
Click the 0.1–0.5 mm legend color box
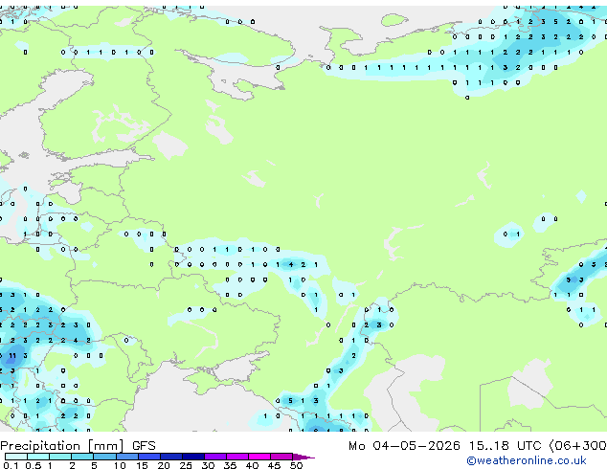pyautogui.click(x=16, y=457)
